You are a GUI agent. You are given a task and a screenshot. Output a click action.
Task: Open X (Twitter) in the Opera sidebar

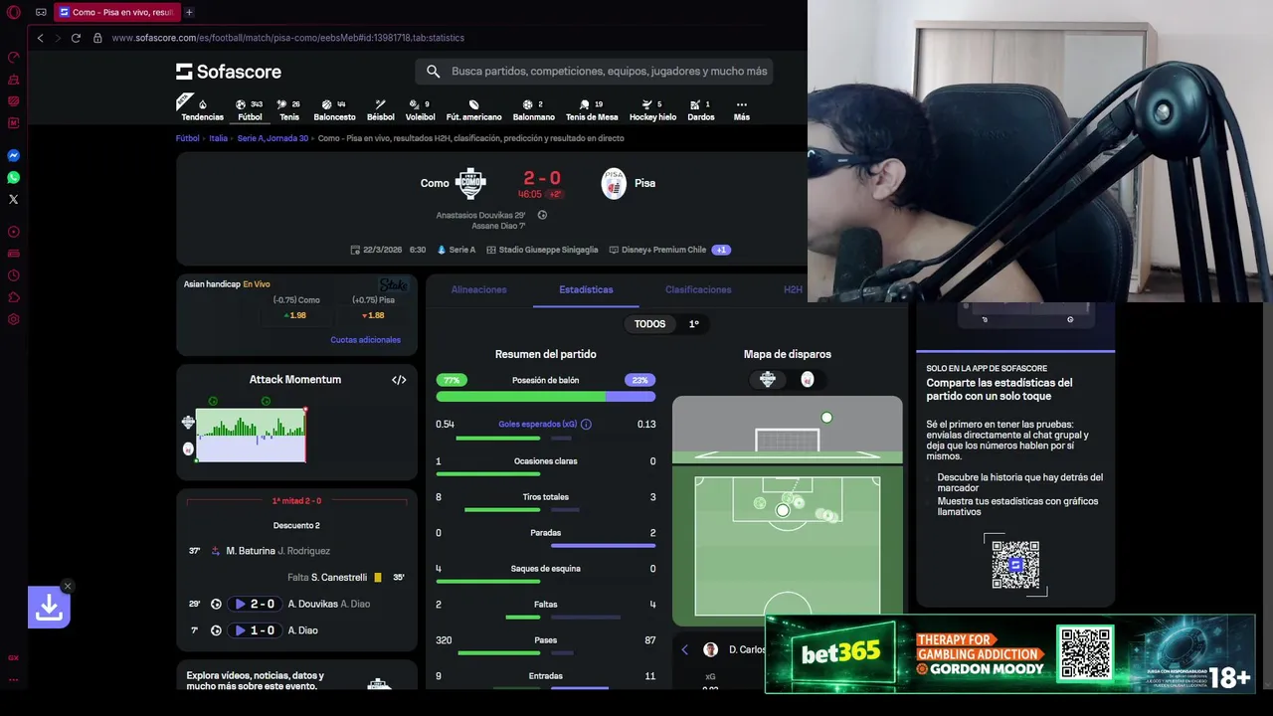click(14, 199)
